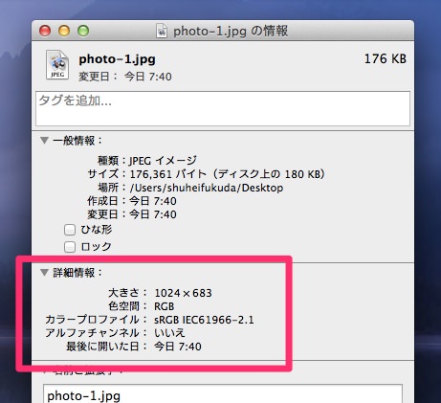Click the bold photo-1.jpg filename header

117,59
